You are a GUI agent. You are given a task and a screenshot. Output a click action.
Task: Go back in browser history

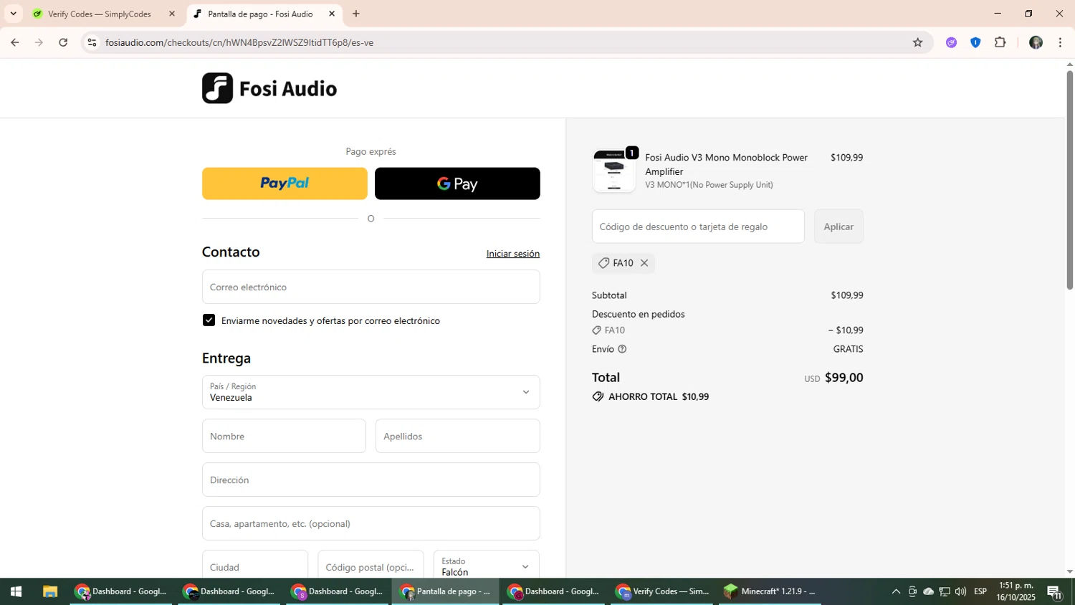point(15,42)
